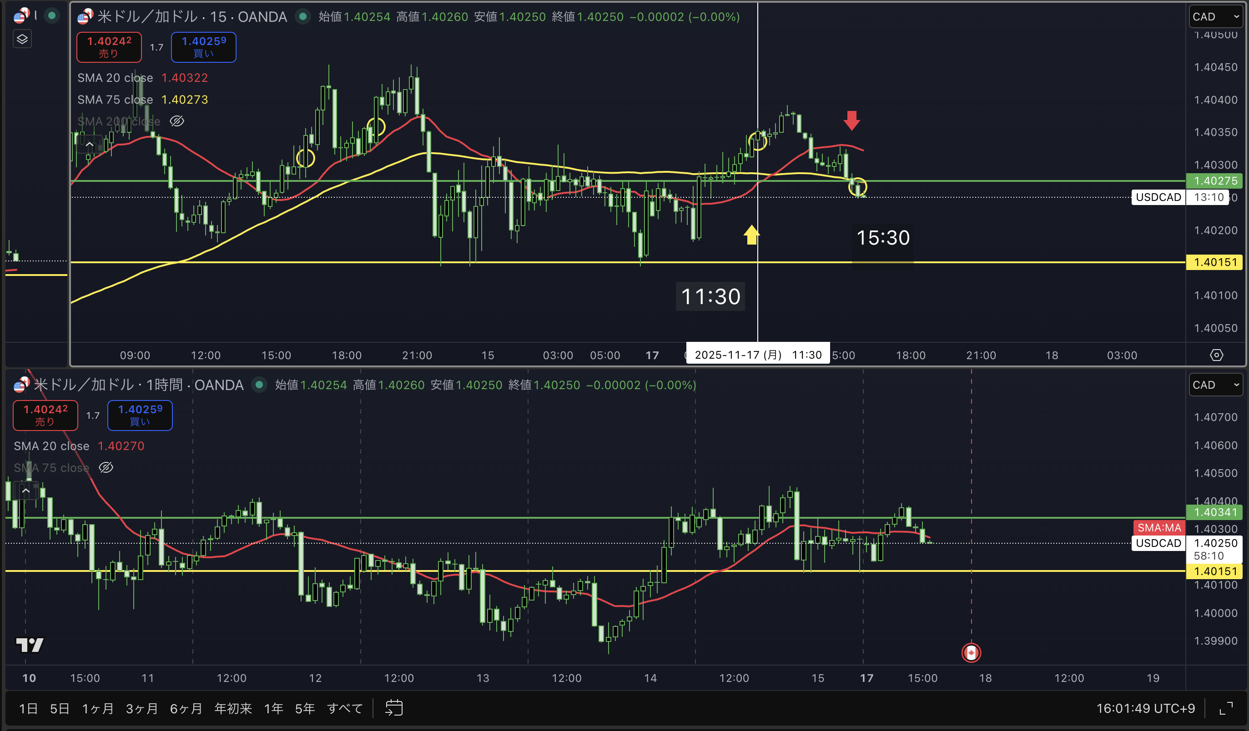Select the 年初来 date range
The width and height of the screenshot is (1249, 731).
point(233,708)
